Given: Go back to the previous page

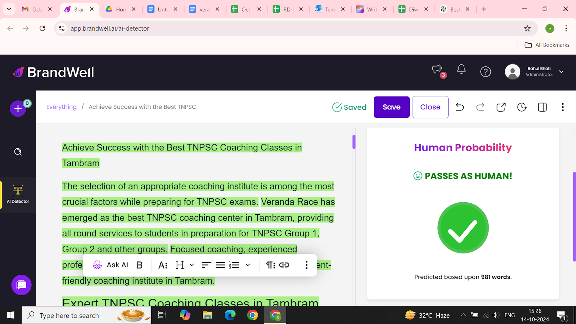Looking at the screenshot, I should [x=10, y=28].
